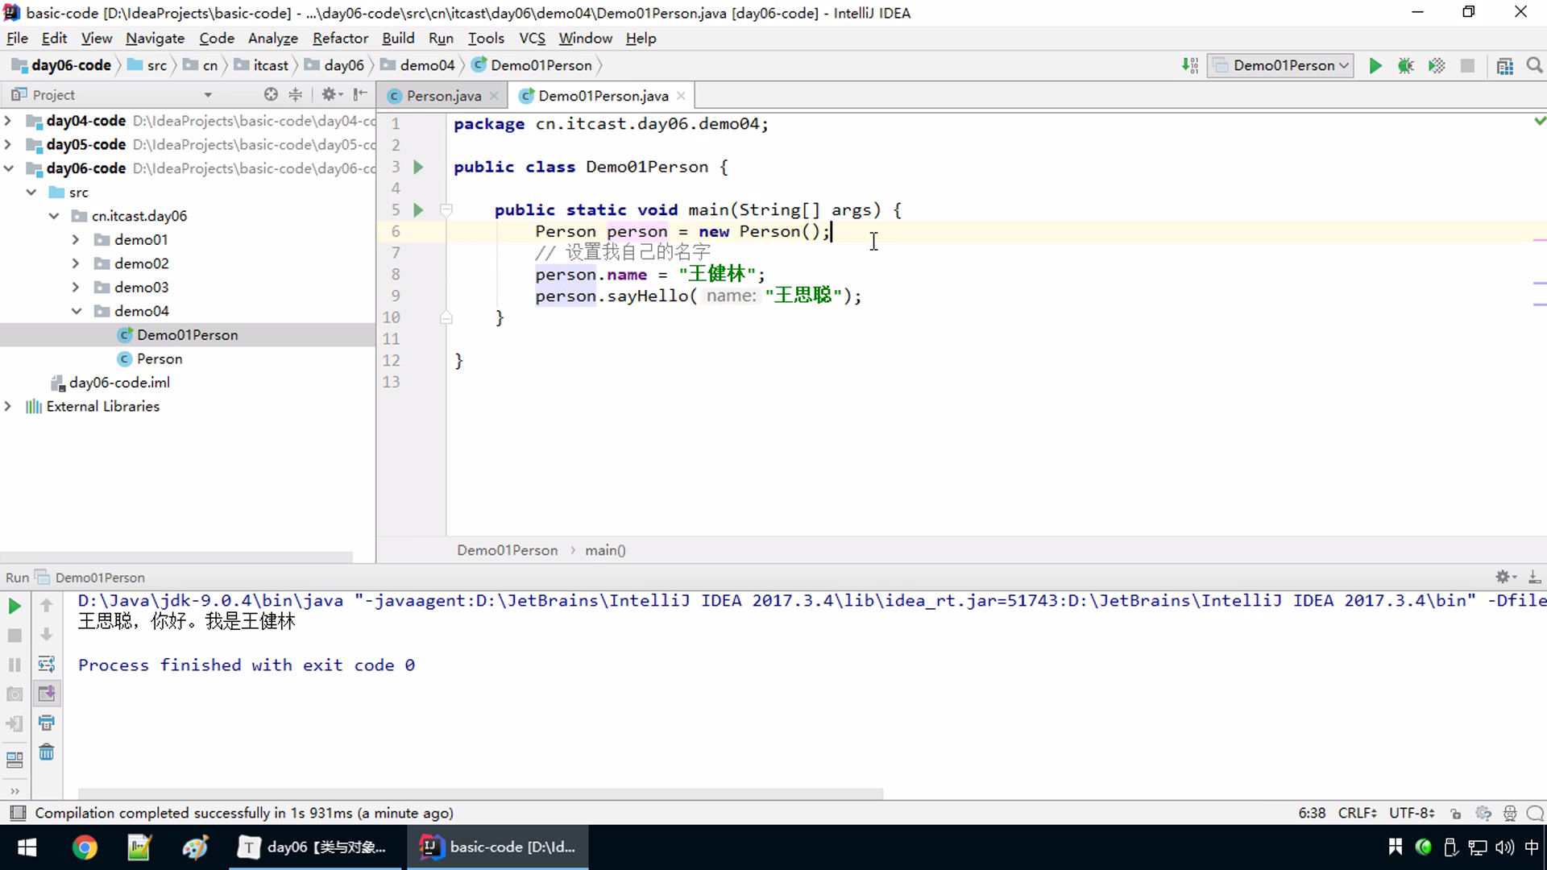Screen dimensions: 1547x870
Task: Open the Demo01Person run configuration dropdown
Action: pos(1280,66)
